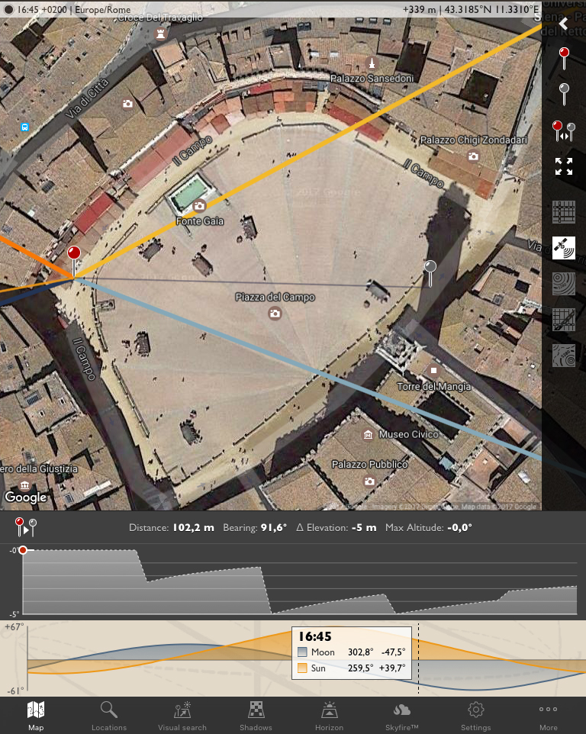Tap the Torre del Mangia square marker
Image resolution: width=586 pixels, height=734 pixels.
pos(433,370)
